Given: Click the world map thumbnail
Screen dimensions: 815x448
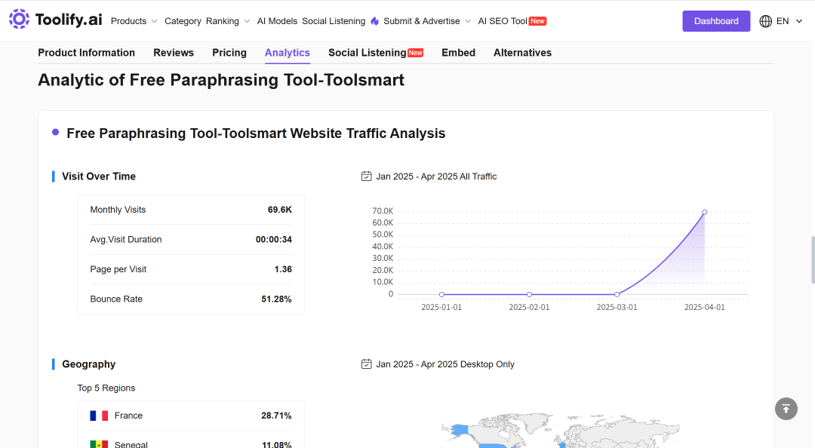Looking at the screenshot, I should click(x=560, y=431).
